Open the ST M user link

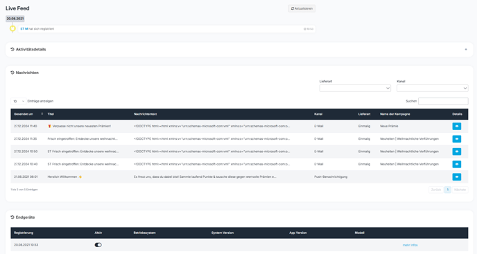(x=24, y=29)
